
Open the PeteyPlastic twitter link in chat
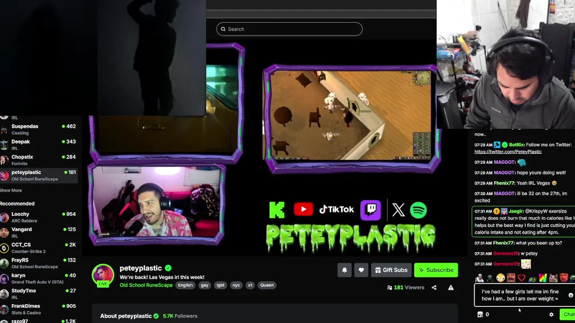pyautogui.click(x=508, y=152)
